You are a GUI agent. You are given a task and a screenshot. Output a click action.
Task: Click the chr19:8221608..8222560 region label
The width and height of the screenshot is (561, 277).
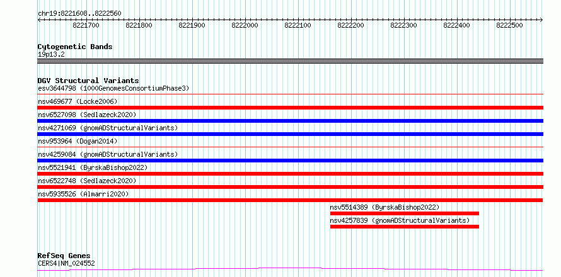[79, 14]
